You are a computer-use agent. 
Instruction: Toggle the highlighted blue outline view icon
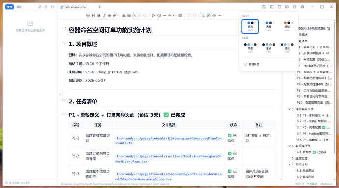[x=203, y=15]
